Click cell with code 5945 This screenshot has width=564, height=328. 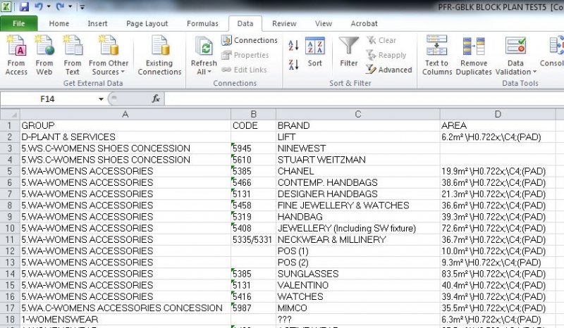[253, 149]
